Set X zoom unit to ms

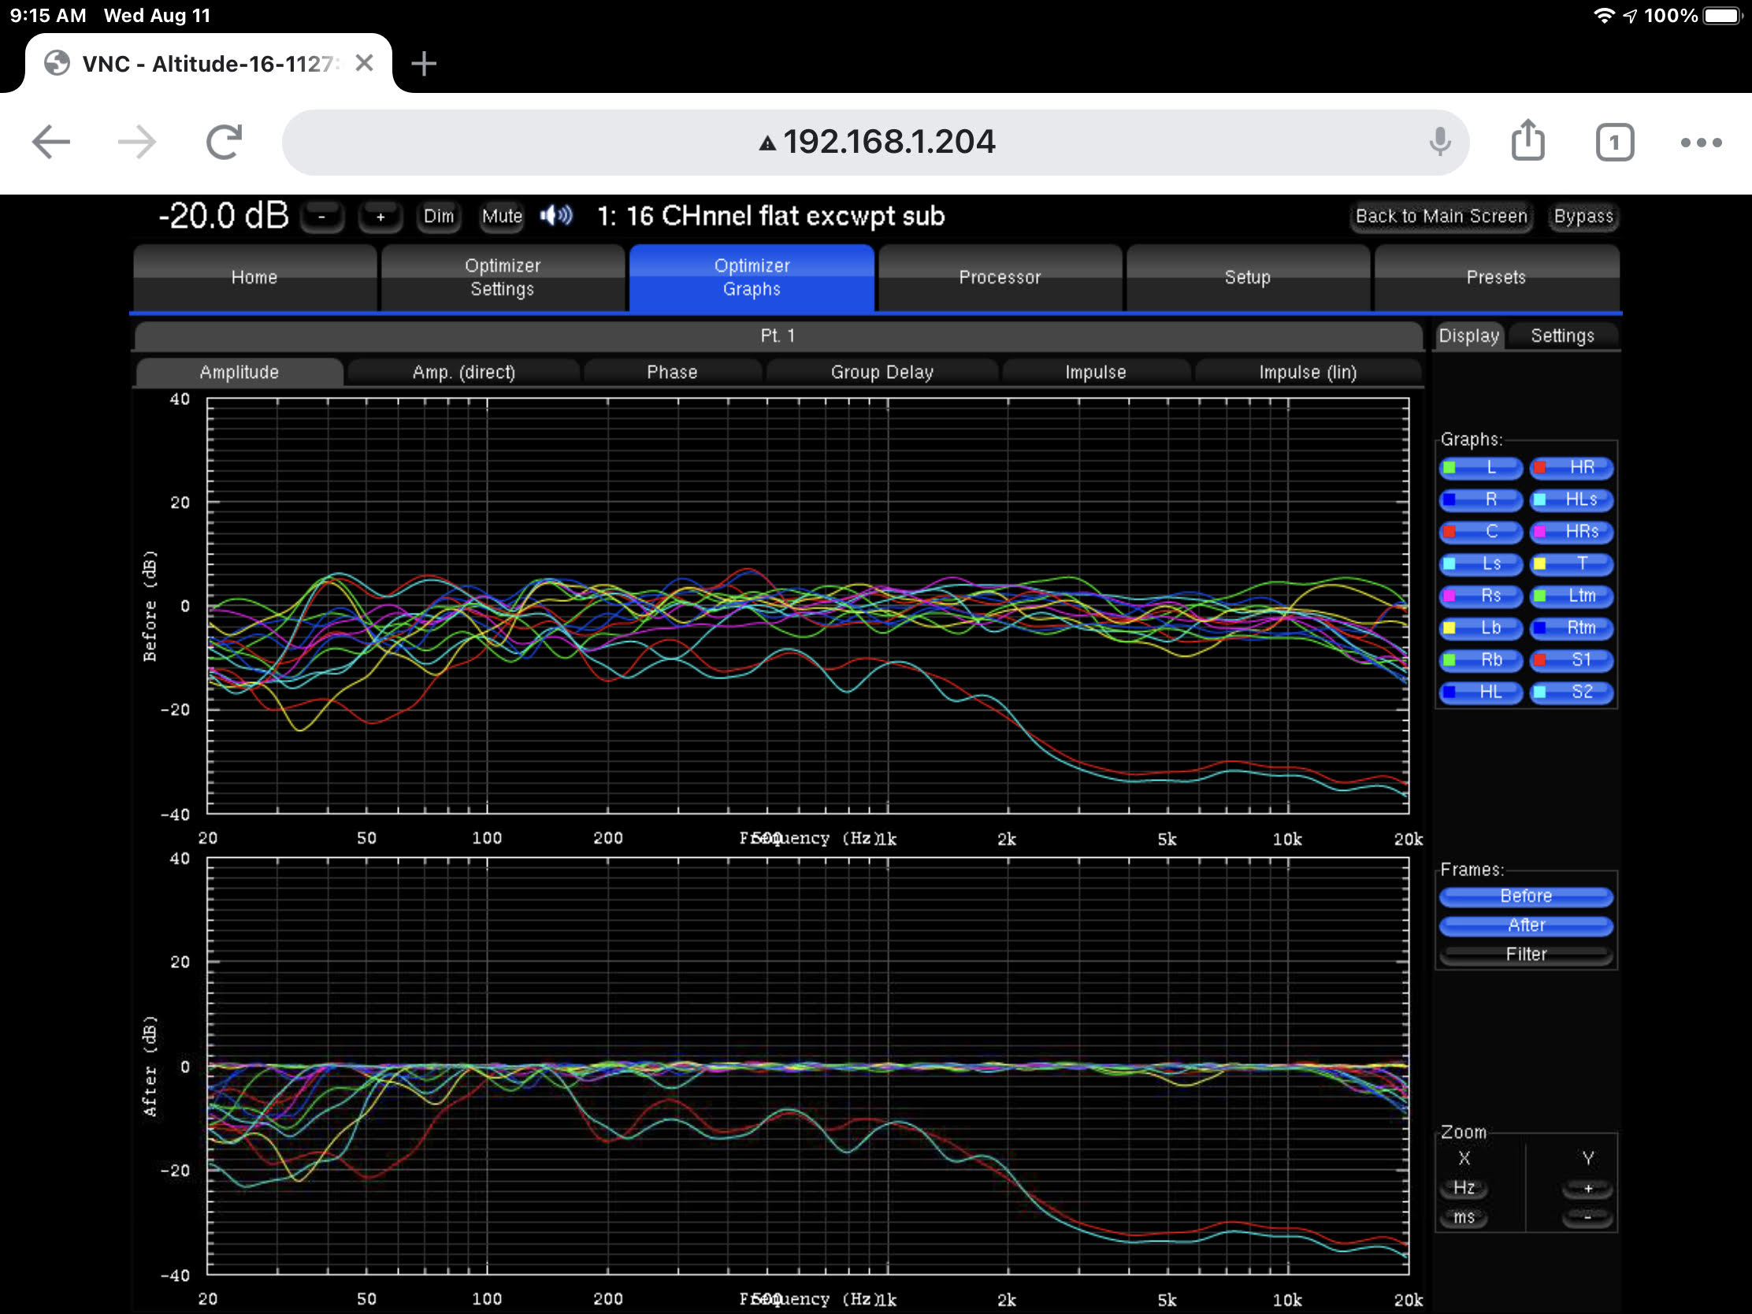click(1464, 1217)
